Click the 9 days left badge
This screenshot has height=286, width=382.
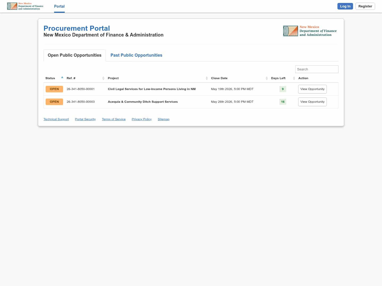[283, 89]
